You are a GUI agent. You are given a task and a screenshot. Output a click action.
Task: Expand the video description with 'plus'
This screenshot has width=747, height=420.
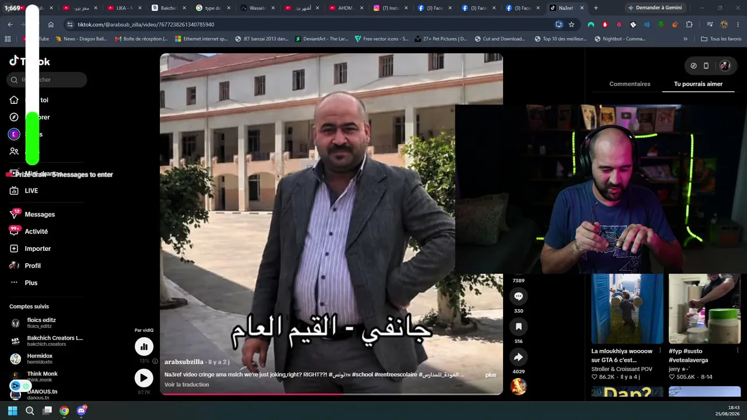(491, 375)
